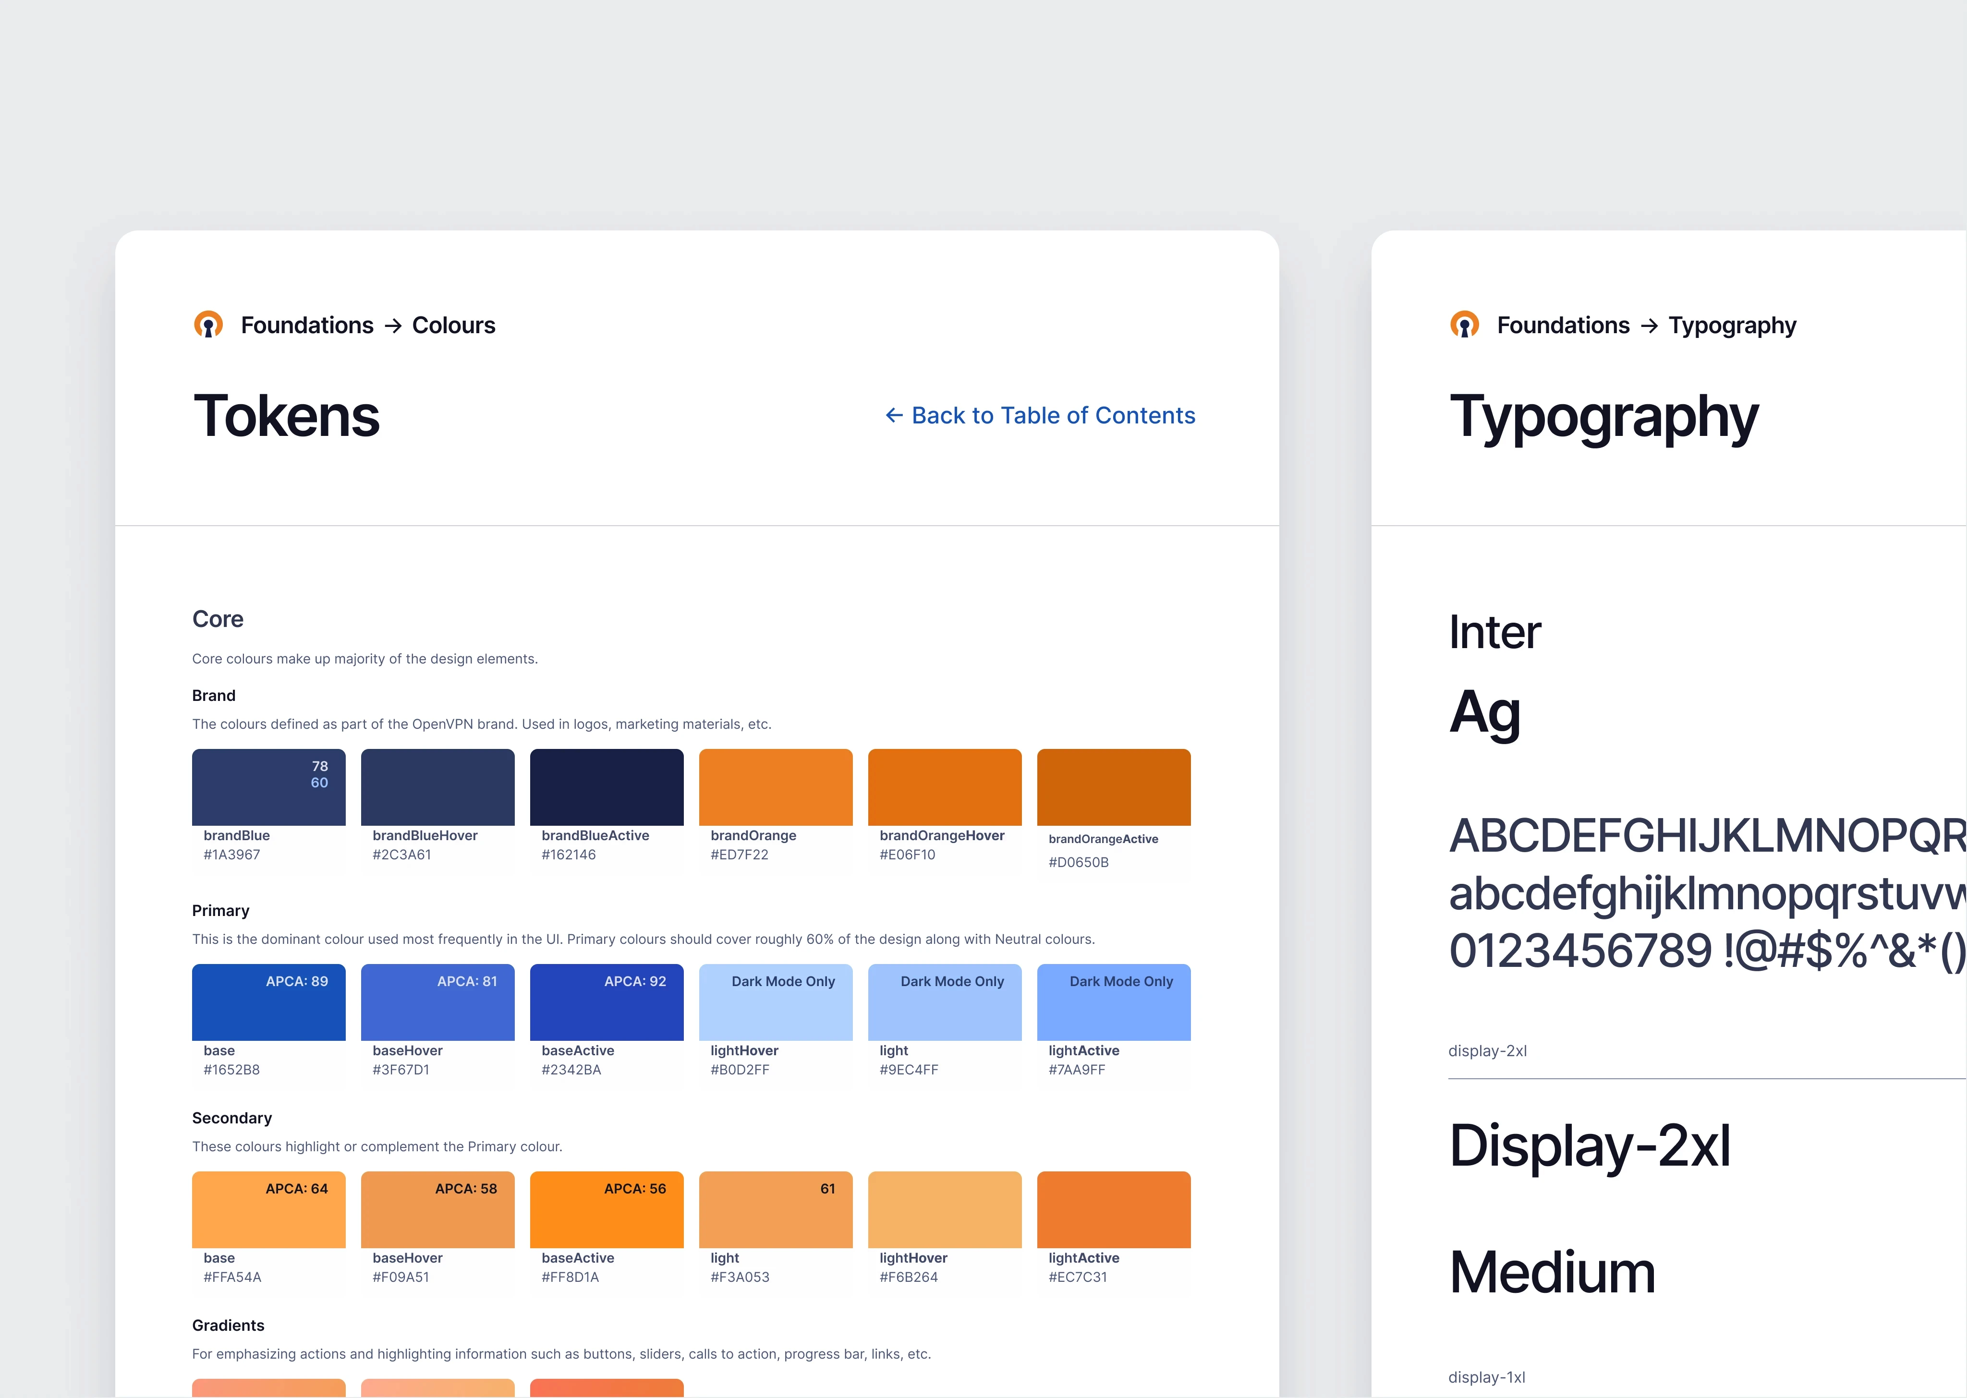The height and width of the screenshot is (1398, 1967).
Task: Click the OpenVPN logo in the Typography header
Action: point(1464,325)
